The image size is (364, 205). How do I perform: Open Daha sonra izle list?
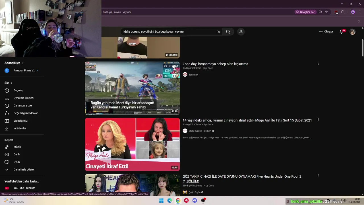click(x=22, y=106)
